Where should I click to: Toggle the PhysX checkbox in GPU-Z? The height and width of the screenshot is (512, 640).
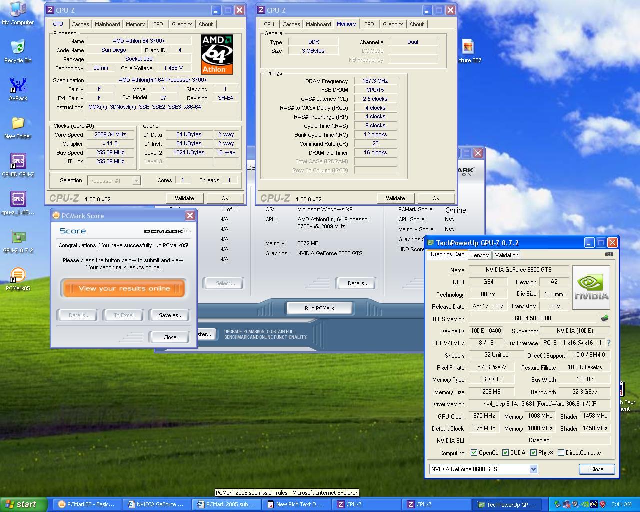(x=533, y=453)
